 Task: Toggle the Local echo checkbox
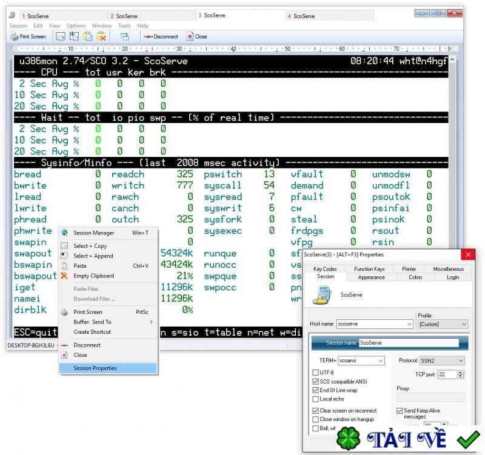(315, 399)
